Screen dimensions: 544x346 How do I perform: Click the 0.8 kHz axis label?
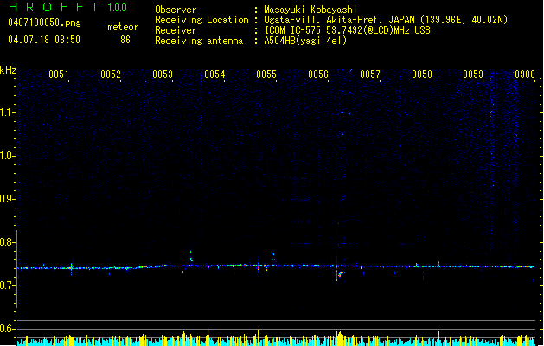7,242
